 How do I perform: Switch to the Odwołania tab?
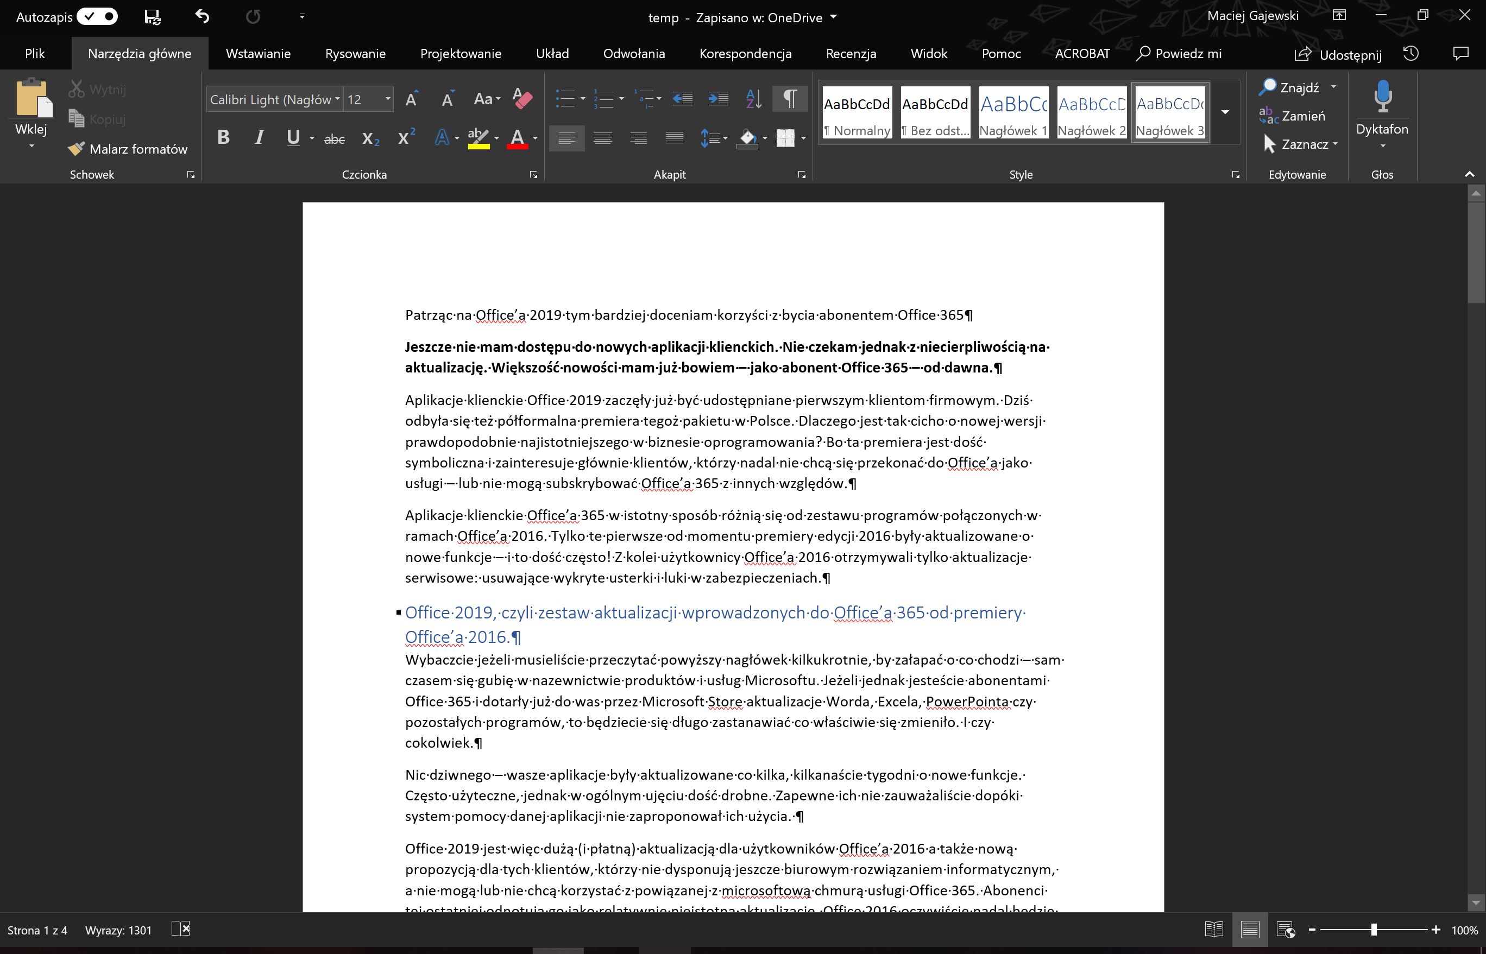(x=634, y=53)
